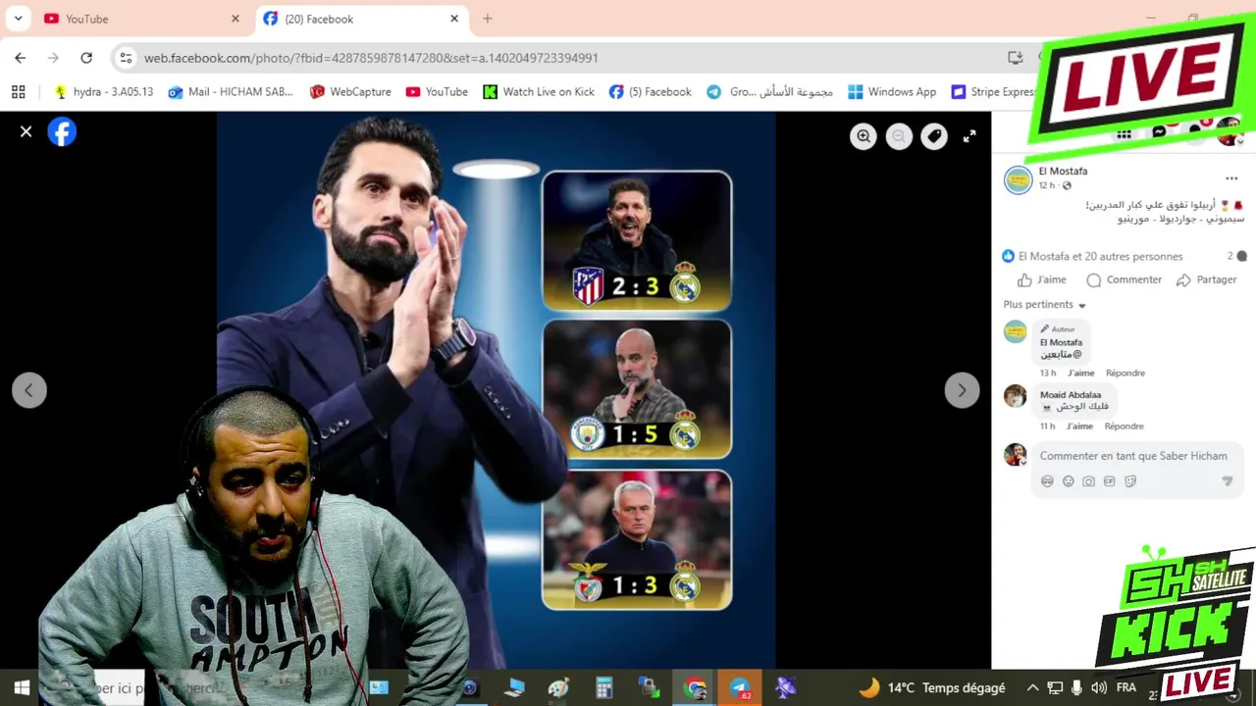Viewport: 1256px width, 706px height.
Task: Enter fullscreen photo view
Action: (969, 136)
